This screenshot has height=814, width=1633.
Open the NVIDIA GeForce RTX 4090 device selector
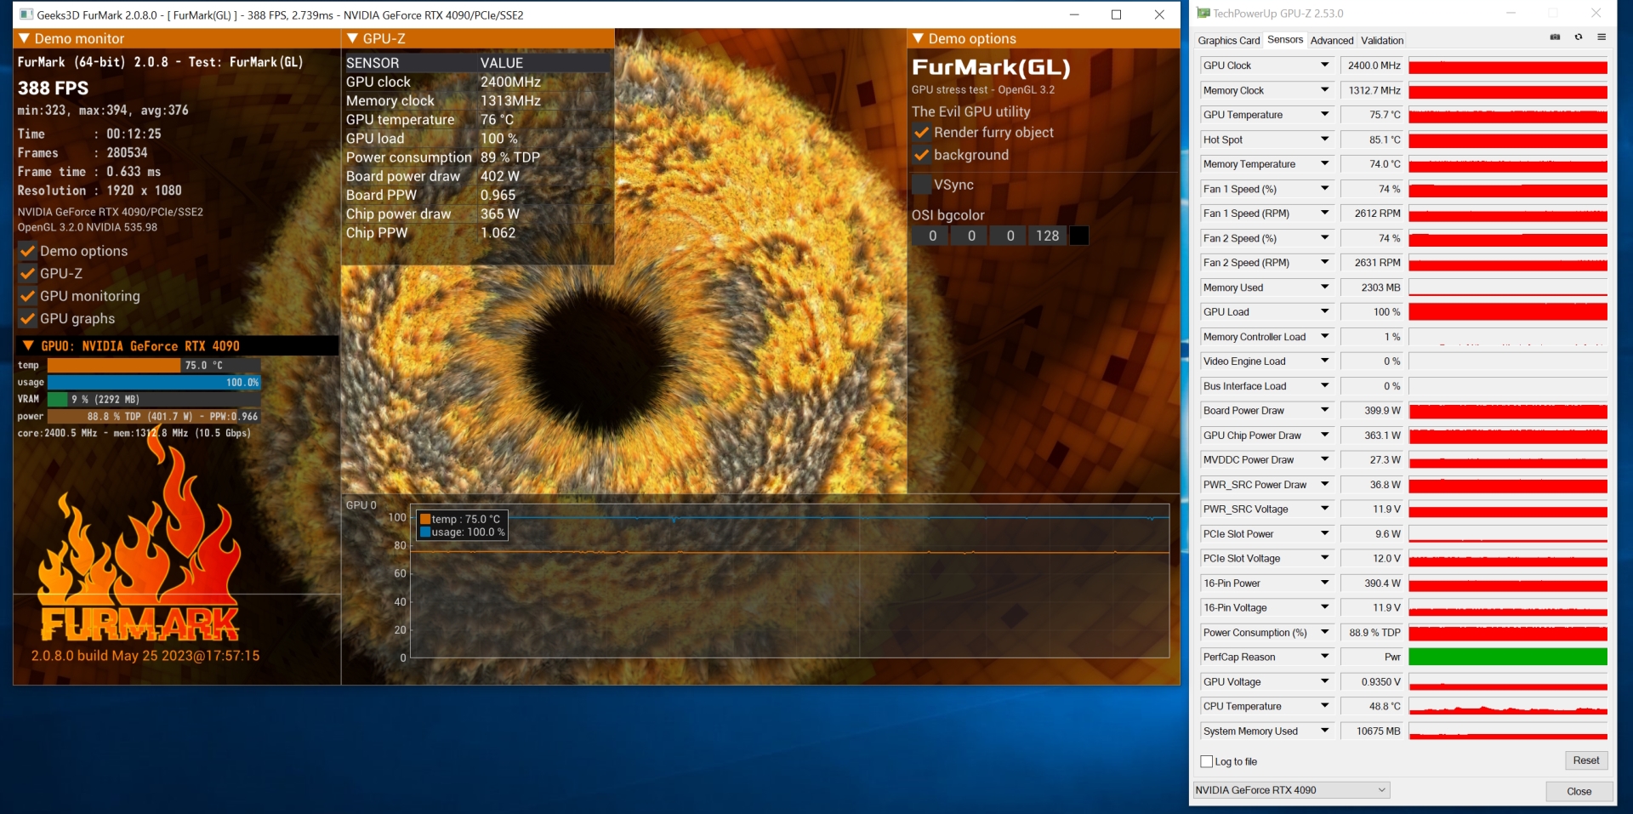[x=1290, y=790]
